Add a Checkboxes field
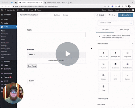Screen dimensions: 135x108 (x=115, y=66)
